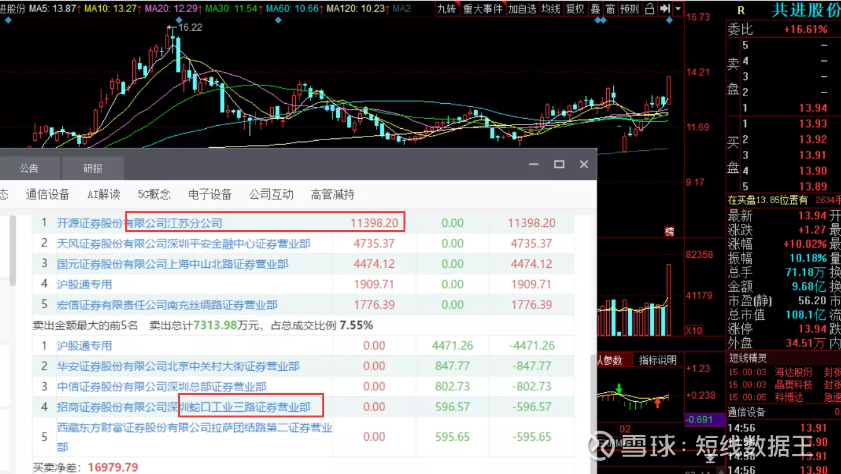Image resolution: width=841 pixels, height=474 pixels.
Task: Select the 5G概念 tag
Action: pos(154,194)
